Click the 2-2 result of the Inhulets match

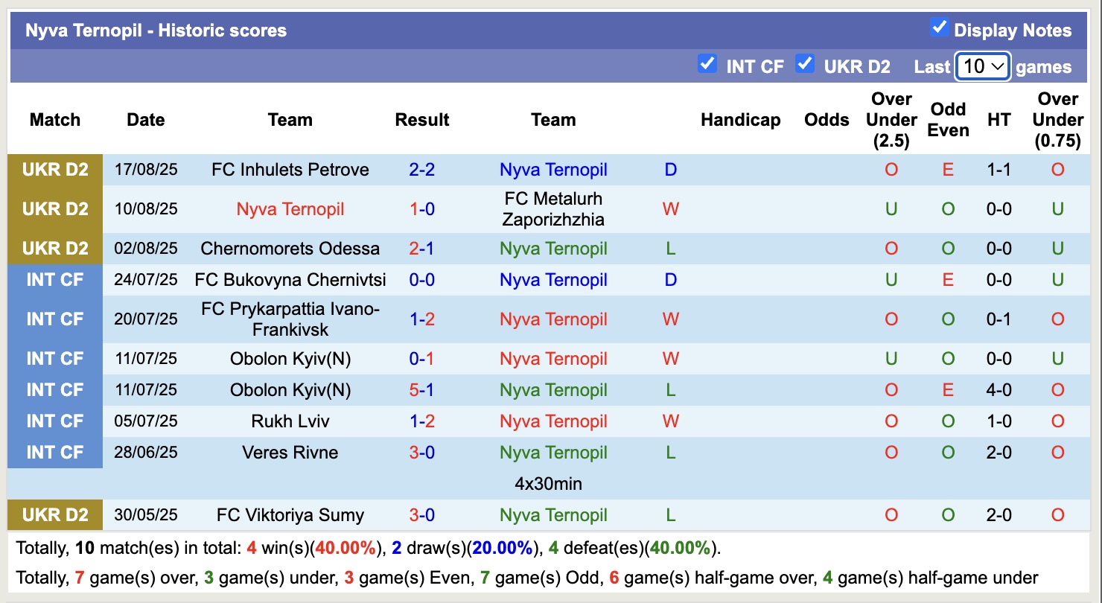tap(421, 170)
